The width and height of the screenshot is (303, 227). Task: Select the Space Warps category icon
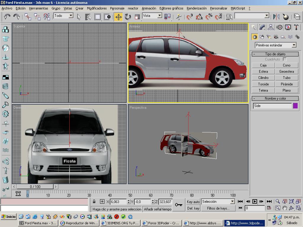click(x=290, y=37)
